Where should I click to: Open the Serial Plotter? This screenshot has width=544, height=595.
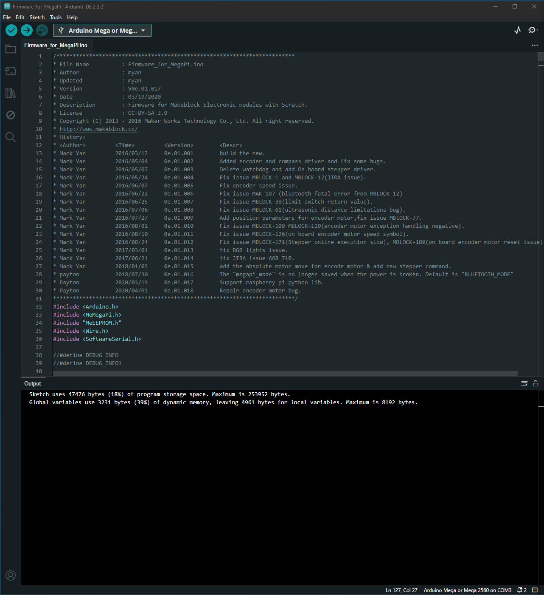tap(518, 30)
